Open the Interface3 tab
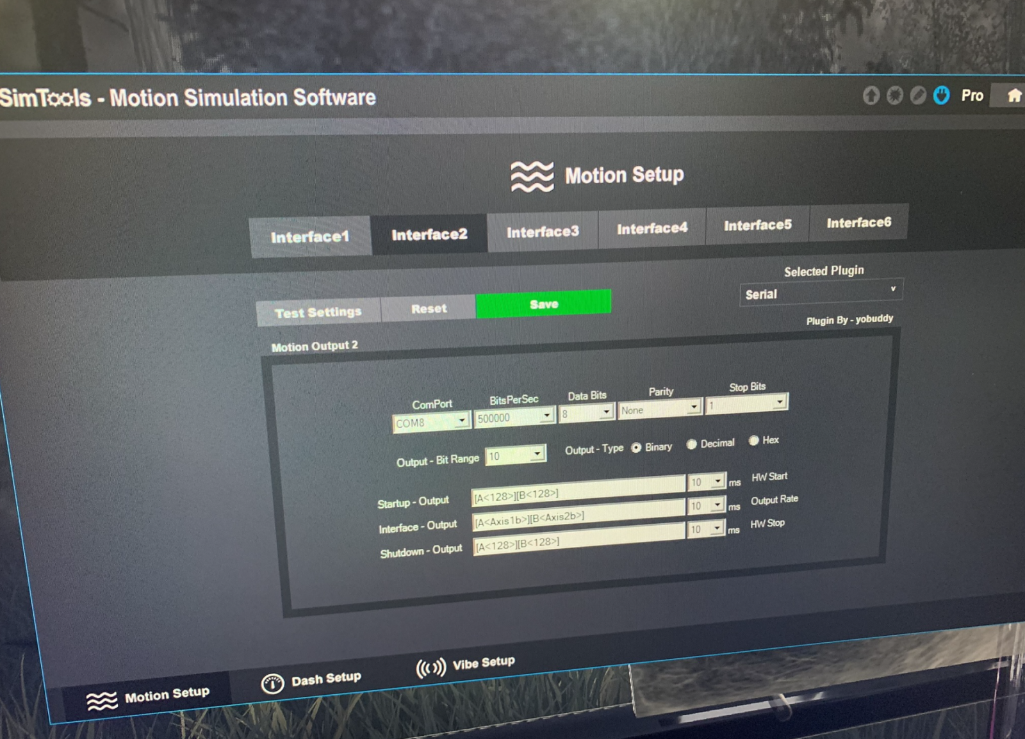The image size is (1025, 739). click(543, 232)
